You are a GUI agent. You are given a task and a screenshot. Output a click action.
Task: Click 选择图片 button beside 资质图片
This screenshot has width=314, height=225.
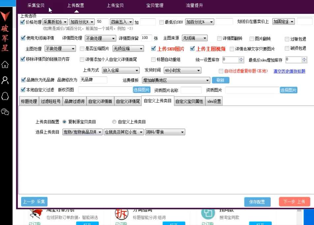tap(289, 90)
